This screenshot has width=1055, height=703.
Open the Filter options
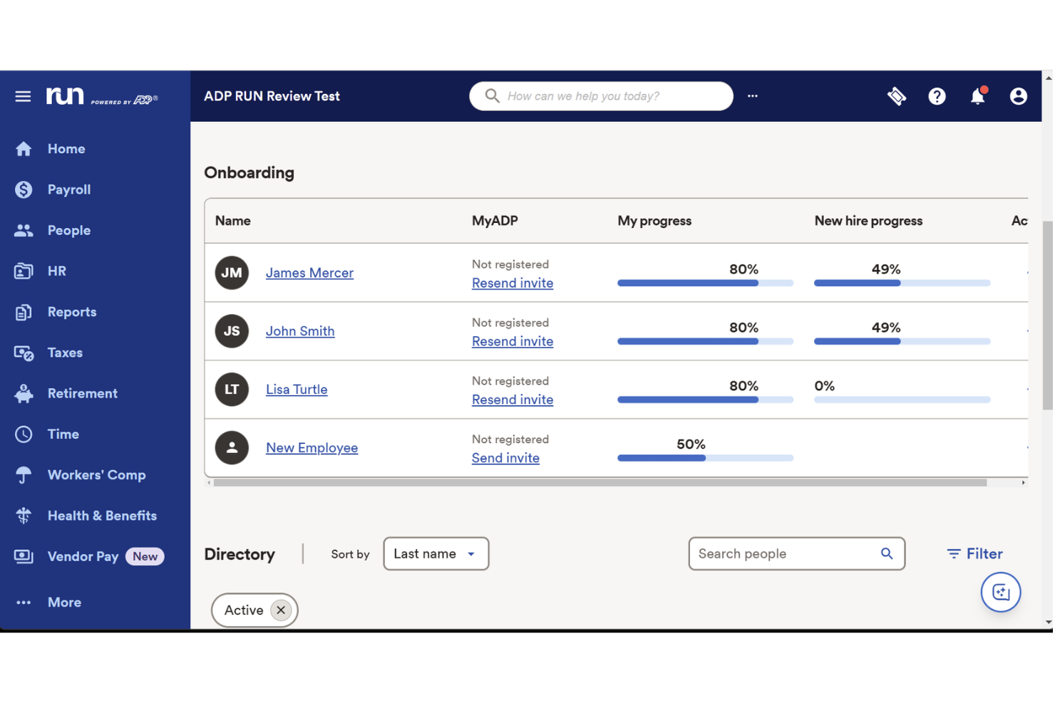click(x=974, y=554)
